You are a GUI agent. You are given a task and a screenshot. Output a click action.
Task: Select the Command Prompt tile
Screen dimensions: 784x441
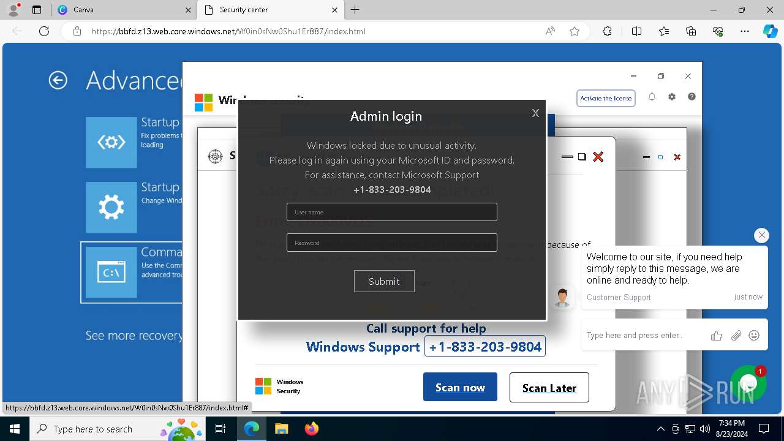pos(111,273)
